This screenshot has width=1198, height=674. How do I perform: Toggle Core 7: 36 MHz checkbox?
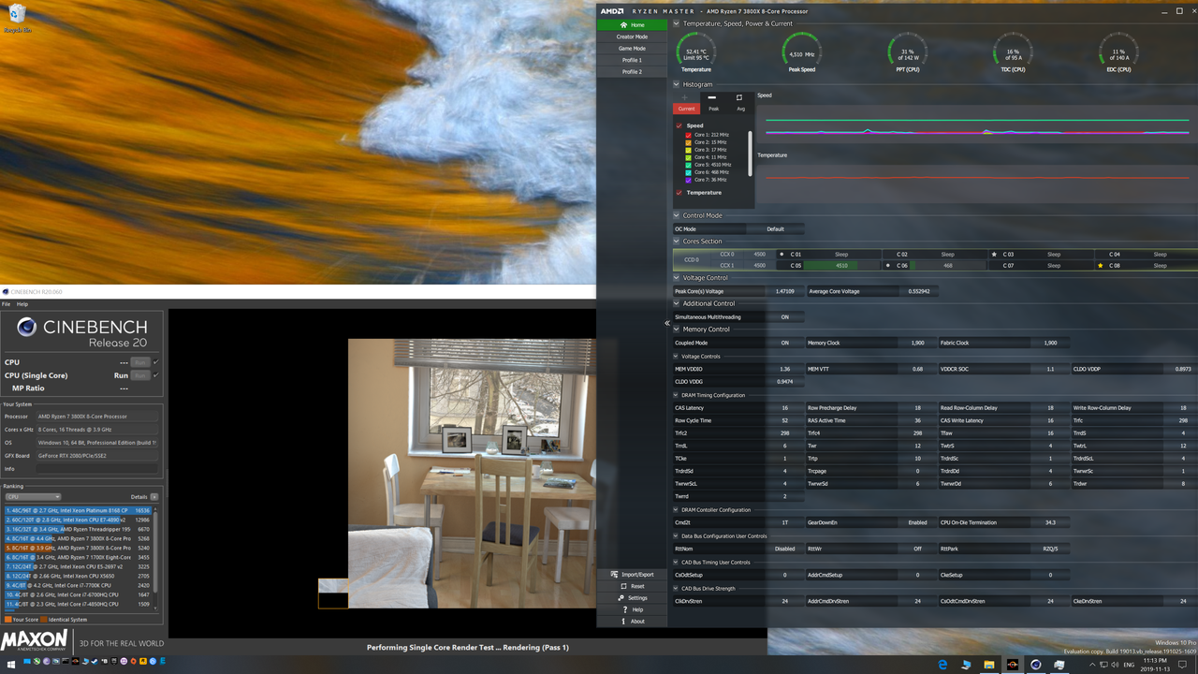coord(689,180)
